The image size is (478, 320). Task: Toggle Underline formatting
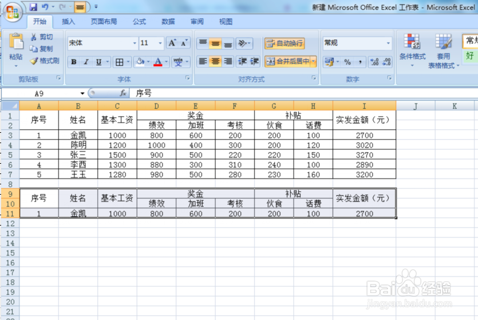point(98,62)
